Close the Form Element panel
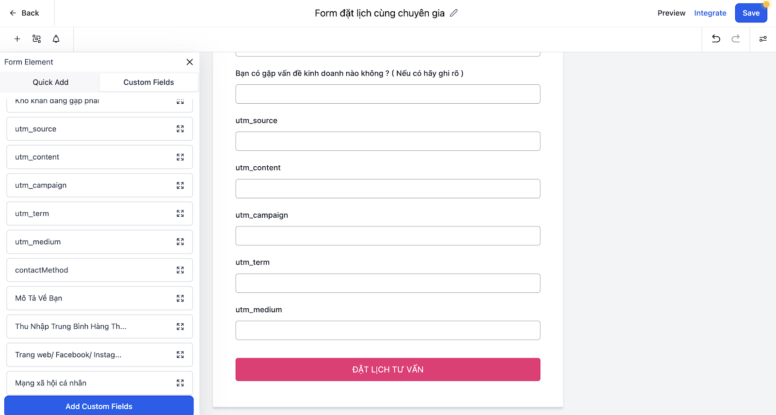 click(190, 62)
